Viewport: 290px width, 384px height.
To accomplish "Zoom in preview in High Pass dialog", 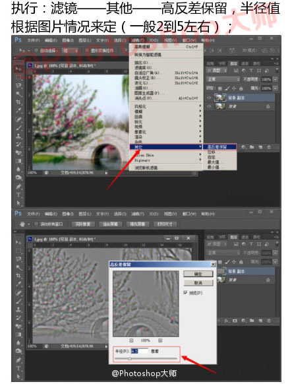I will 160,340.
